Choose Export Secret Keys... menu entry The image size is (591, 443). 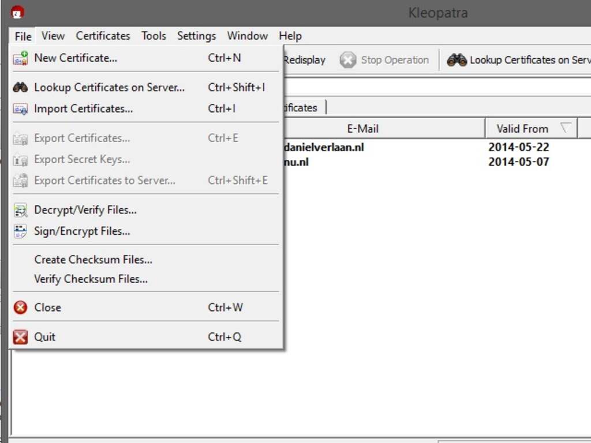coord(146,159)
